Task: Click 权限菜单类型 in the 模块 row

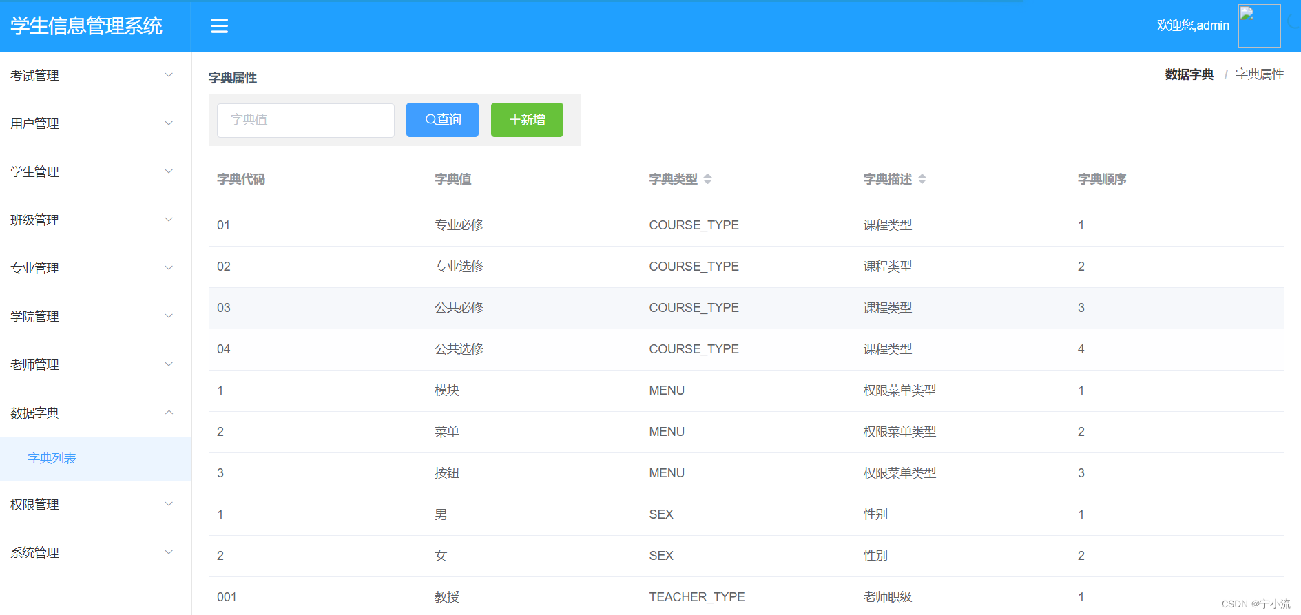Action: pos(899,390)
